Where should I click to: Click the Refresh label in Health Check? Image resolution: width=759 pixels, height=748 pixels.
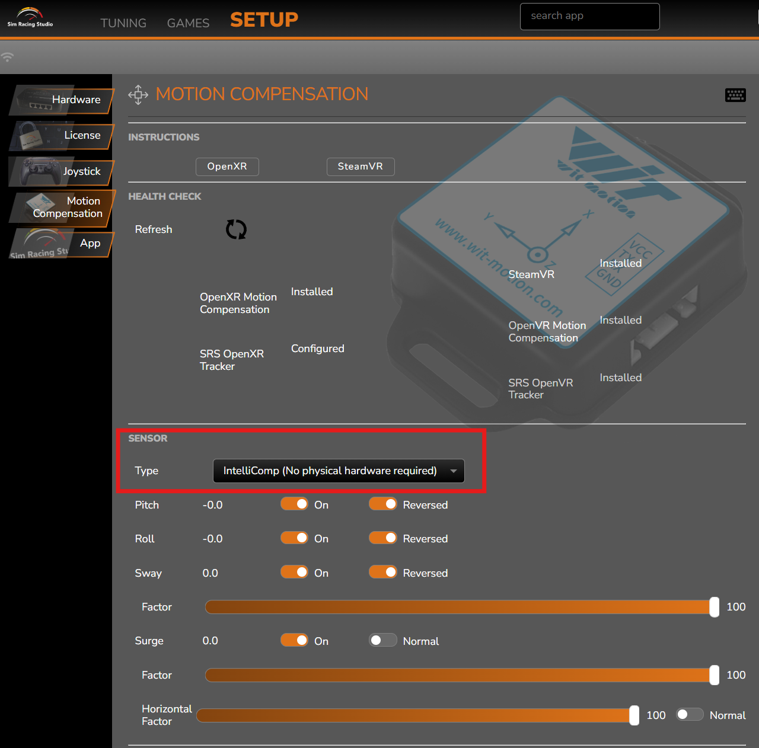click(154, 229)
